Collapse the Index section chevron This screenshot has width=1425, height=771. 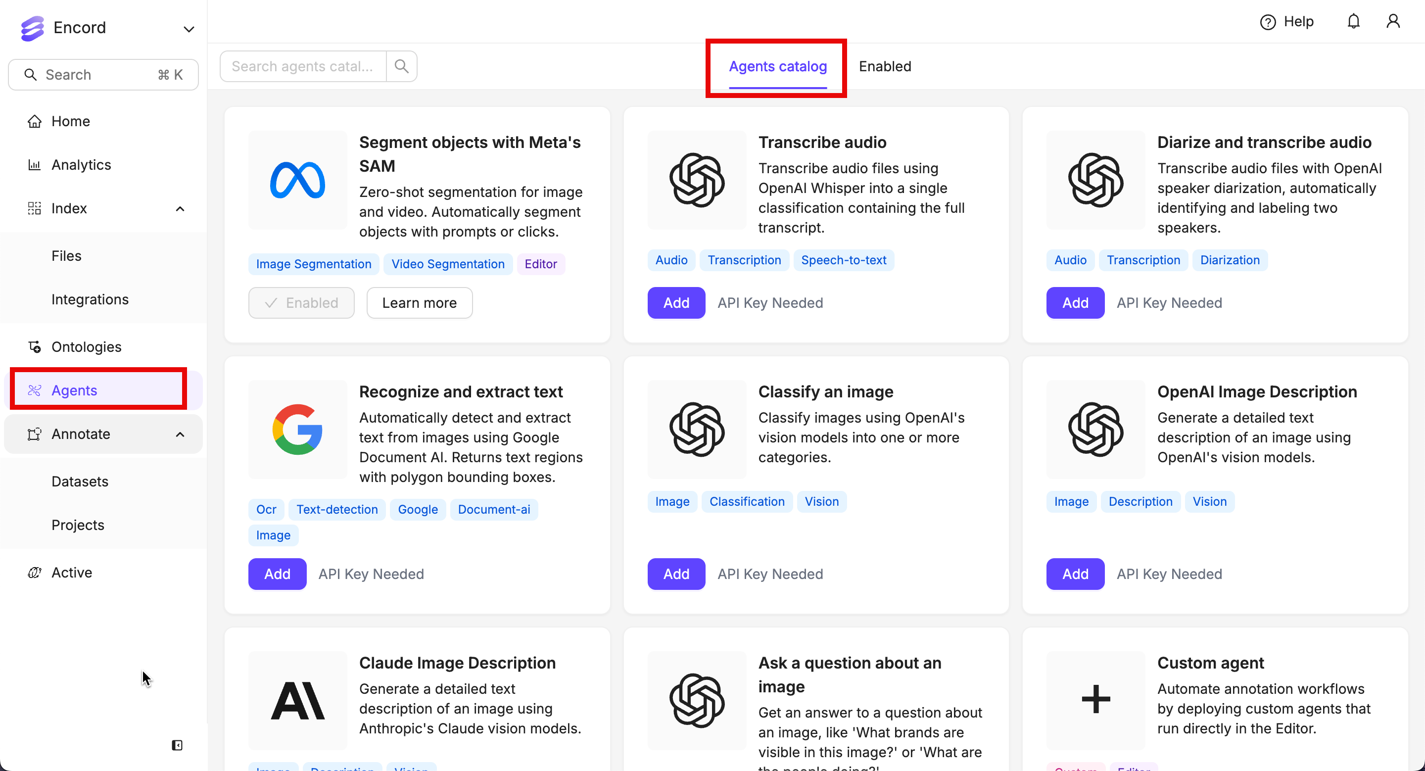click(x=180, y=208)
